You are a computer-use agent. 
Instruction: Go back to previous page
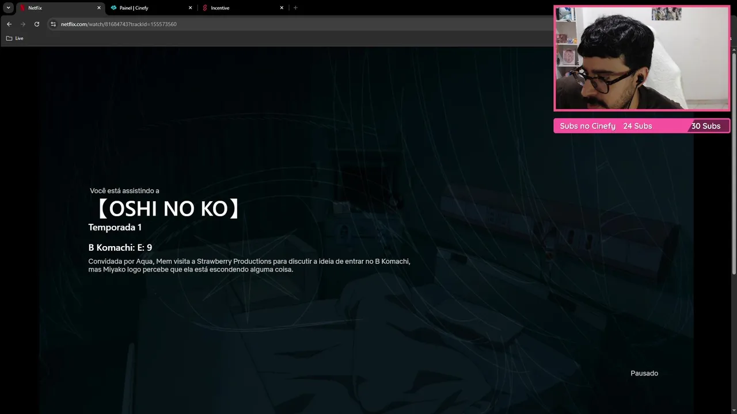[9, 24]
